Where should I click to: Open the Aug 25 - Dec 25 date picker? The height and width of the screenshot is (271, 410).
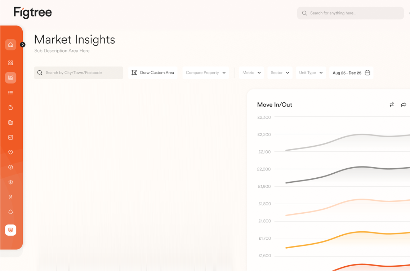point(351,73)
